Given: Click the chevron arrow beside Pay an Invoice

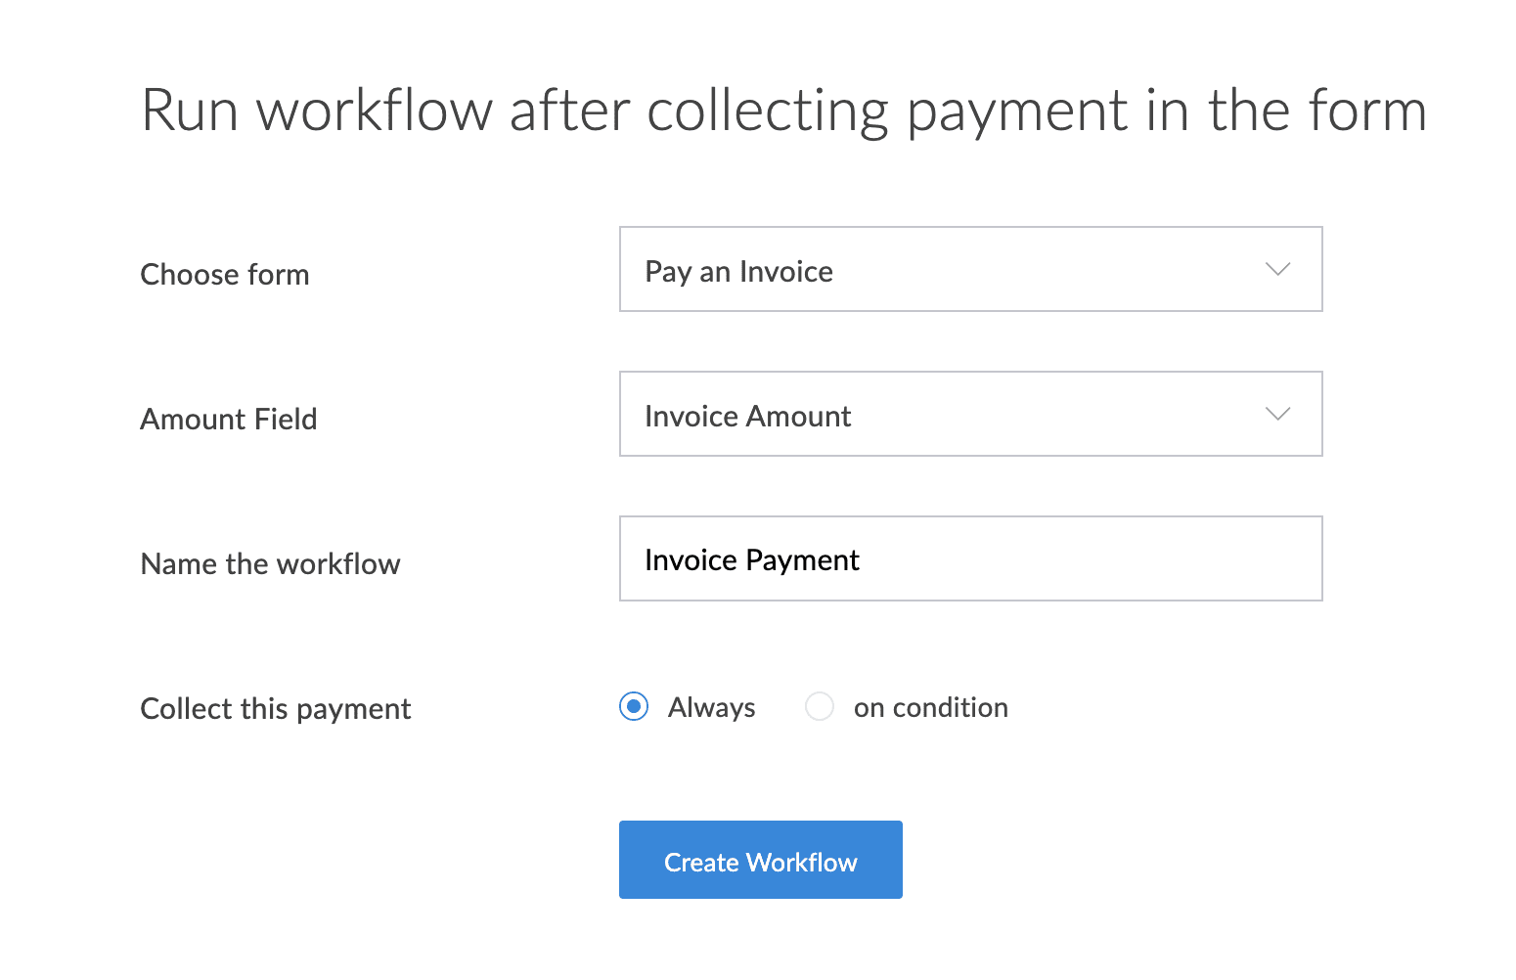Looking at the screenshot, I should tap(1277, 269).
